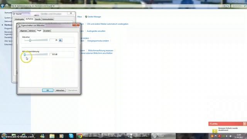Click the Geräte-Manager shield icon
The width and height of the screenshot is (247, 139).
86,17
